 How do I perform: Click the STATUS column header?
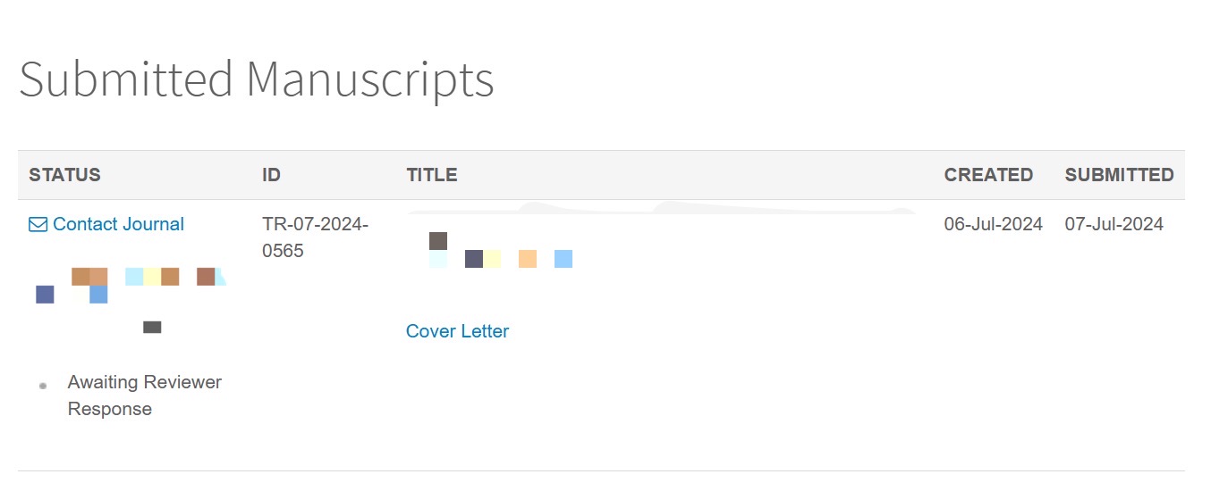pos(64,175)
